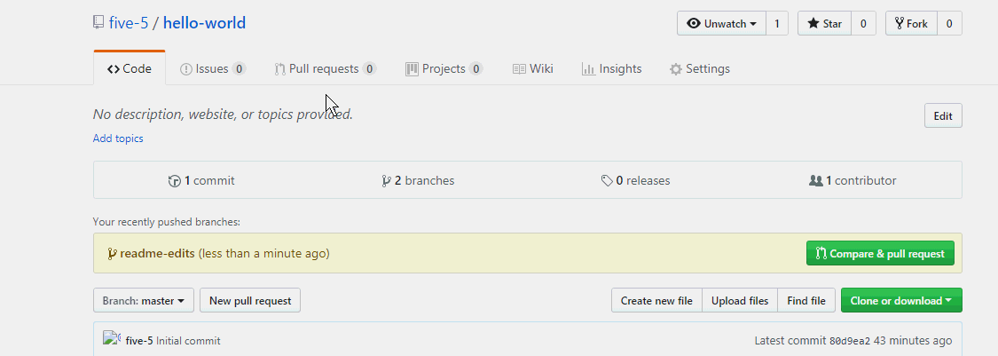Viewport: 998px width, 356px height.
Task: Click the five-5 avatar thumbnail
Action: pos(112,339)
